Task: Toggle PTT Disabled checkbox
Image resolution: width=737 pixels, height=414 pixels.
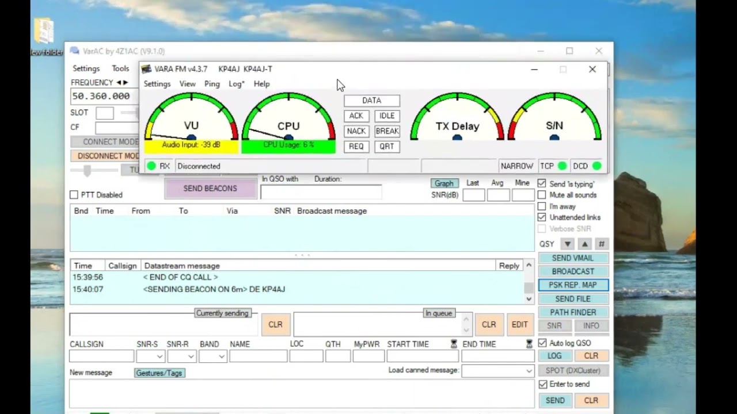Action: click(74, 195)
